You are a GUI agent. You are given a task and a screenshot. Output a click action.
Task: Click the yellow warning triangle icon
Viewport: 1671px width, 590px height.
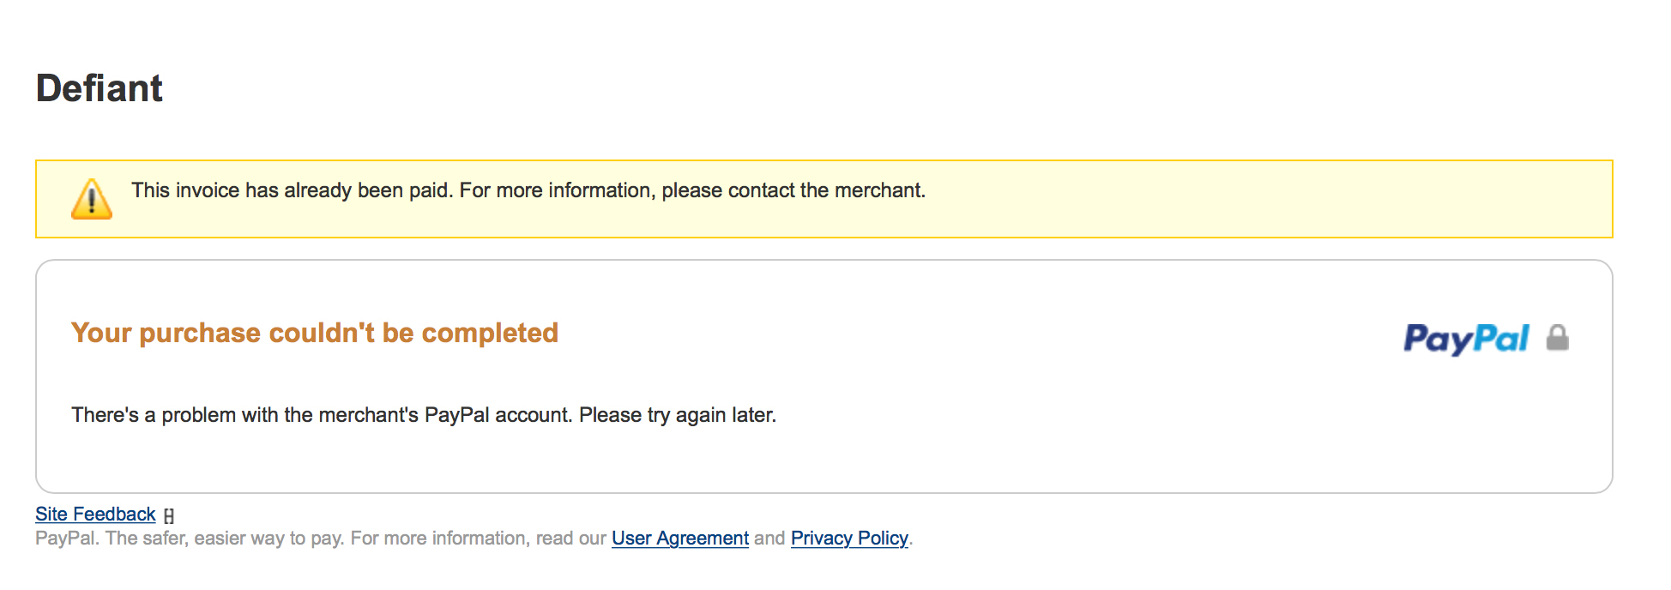coord(92,199)
